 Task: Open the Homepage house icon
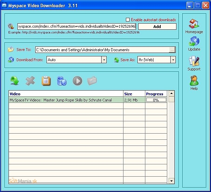(194, 24)
